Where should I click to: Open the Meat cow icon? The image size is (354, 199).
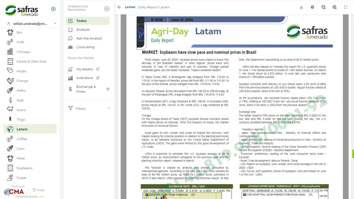coord(10,158)
